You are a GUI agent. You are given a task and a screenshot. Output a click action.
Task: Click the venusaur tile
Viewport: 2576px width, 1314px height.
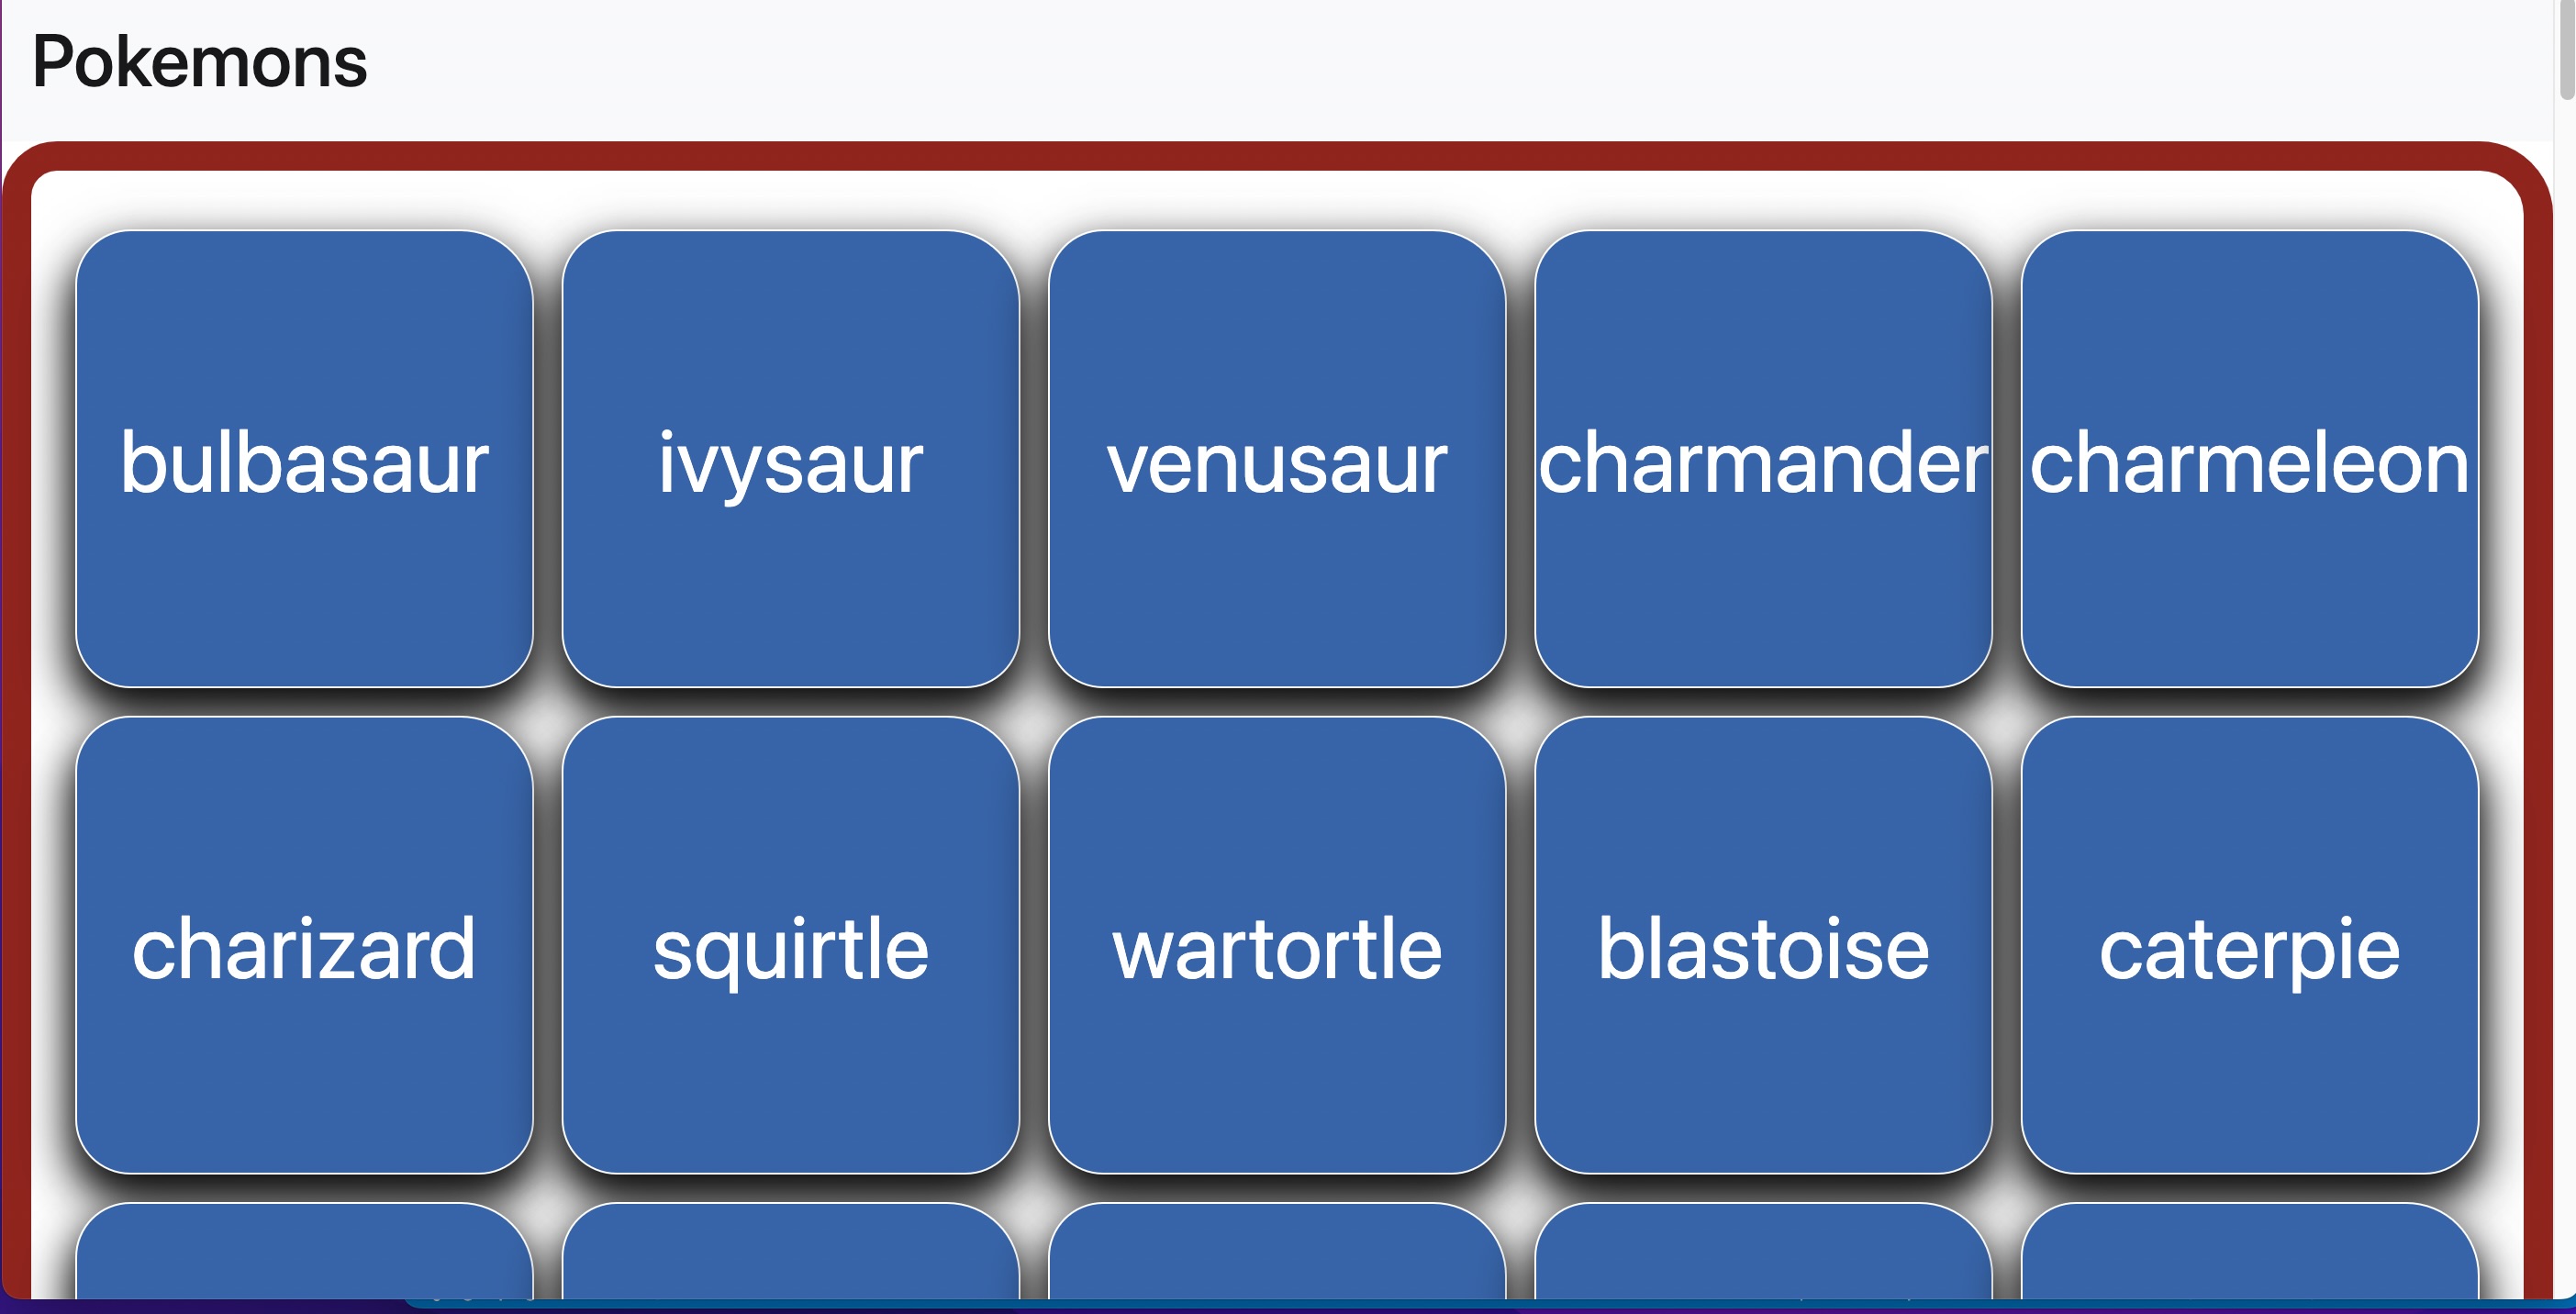point(1277,459)
